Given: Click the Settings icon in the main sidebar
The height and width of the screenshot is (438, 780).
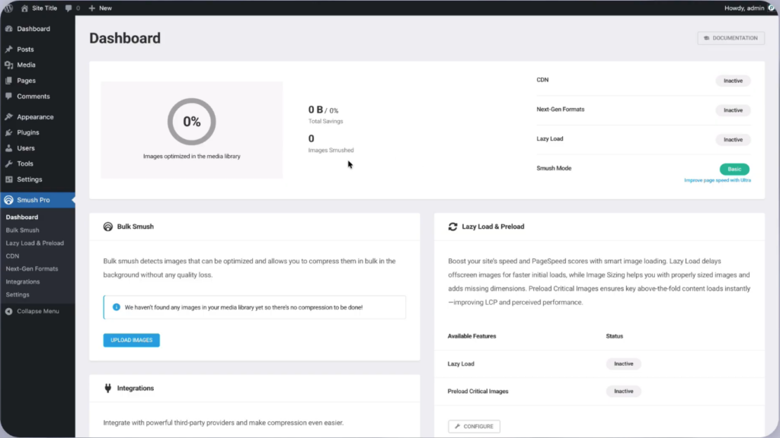Looking at the screenshot, I should pyautogui.click(x=9, y=179).
